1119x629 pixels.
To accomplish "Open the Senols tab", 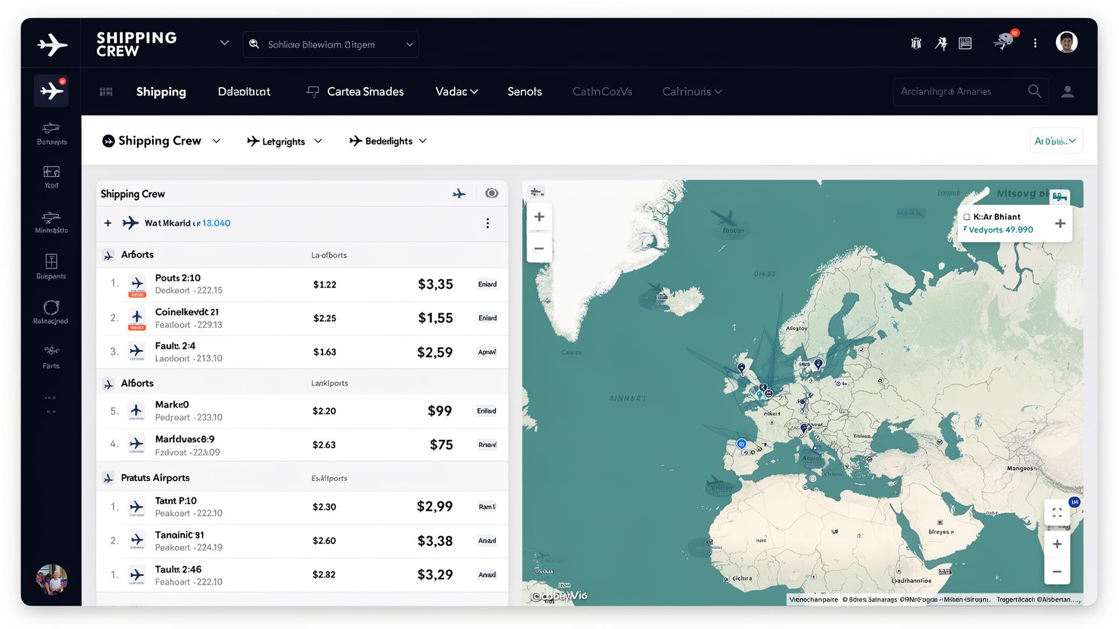I will (525, 91).
